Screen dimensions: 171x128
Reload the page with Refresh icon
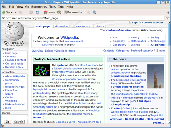click(x=37, y=12)
